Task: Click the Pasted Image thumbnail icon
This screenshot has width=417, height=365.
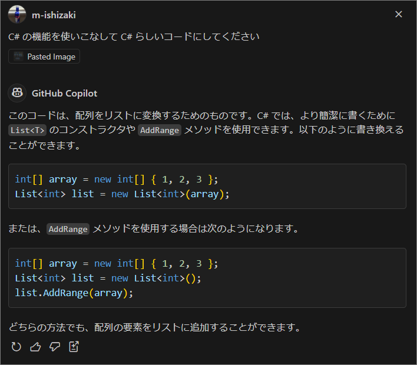Action: point(18,57)
